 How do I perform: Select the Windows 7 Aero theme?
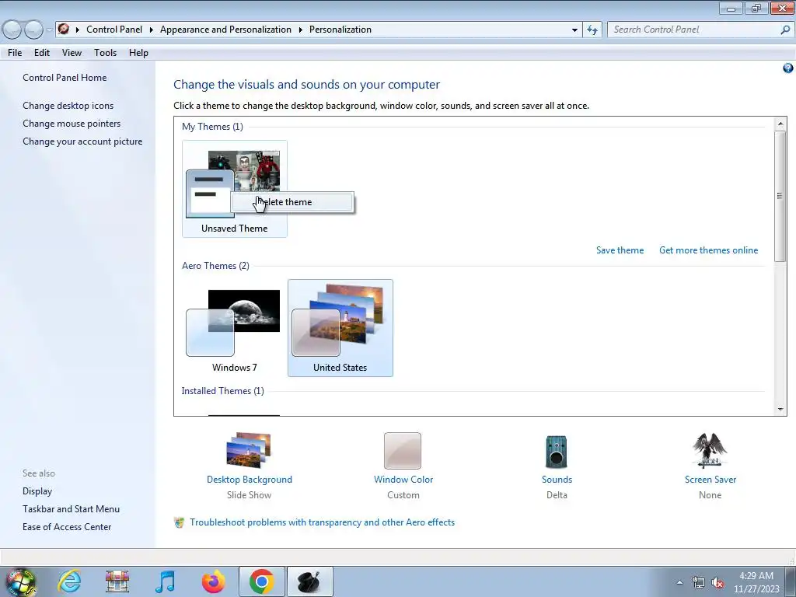click(x=235, y=328)
